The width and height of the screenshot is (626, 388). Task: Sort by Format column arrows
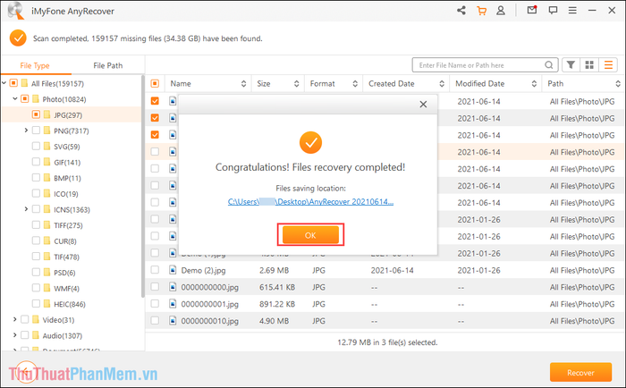pyautogui.click(x=355, y=83)
